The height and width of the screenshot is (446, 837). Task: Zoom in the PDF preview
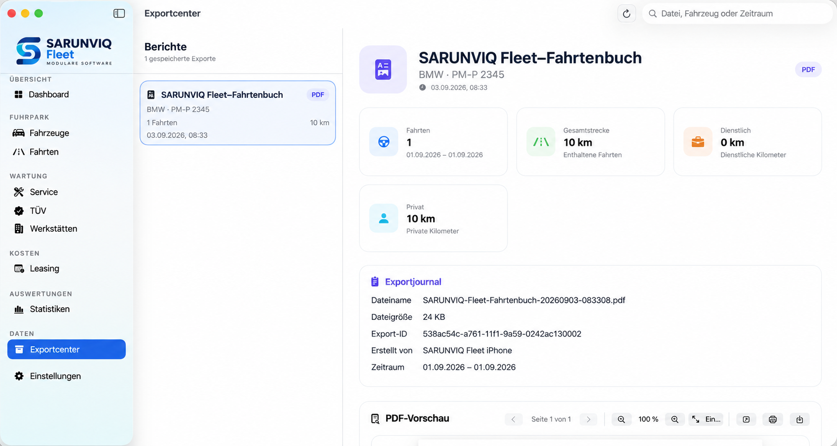pos(675,419)
